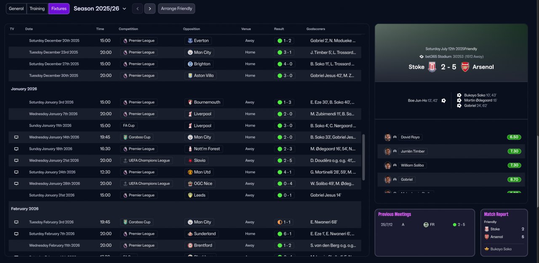
Task: Select the Fixtures tab
Action: click(59, 8)
